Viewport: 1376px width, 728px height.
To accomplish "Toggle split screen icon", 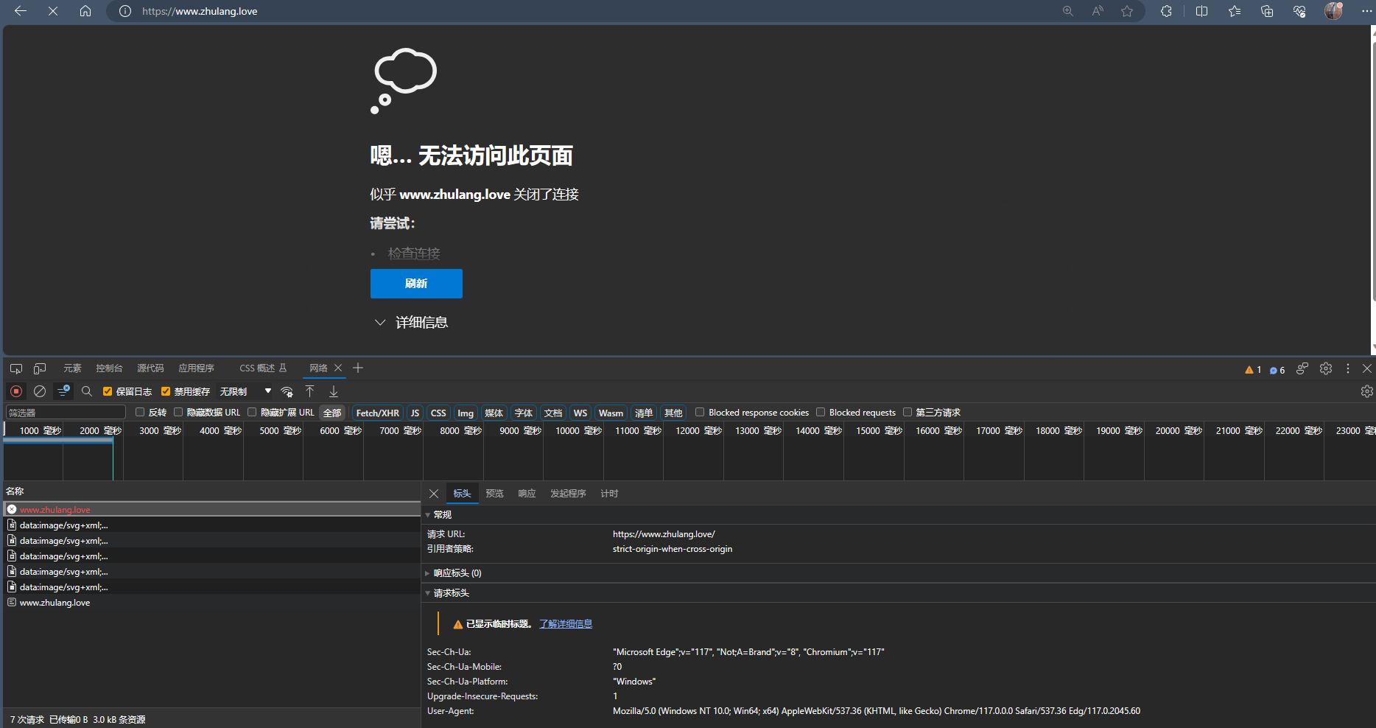I will tap(1201, 11).
